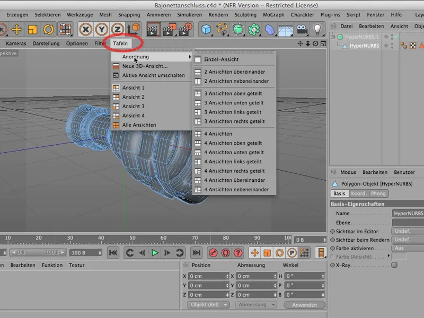The width and height of the screenshot is (424, 318).
Task: Select the Rotate tool in top toolbar
Action: pos(48,29)
